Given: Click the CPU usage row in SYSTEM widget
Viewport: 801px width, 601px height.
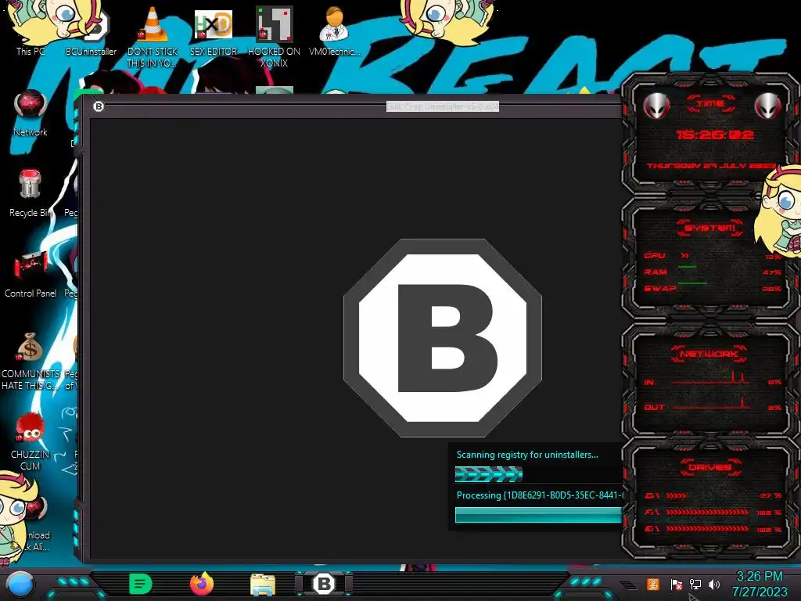Looking at the screenshot, I should tap(713, 256).
